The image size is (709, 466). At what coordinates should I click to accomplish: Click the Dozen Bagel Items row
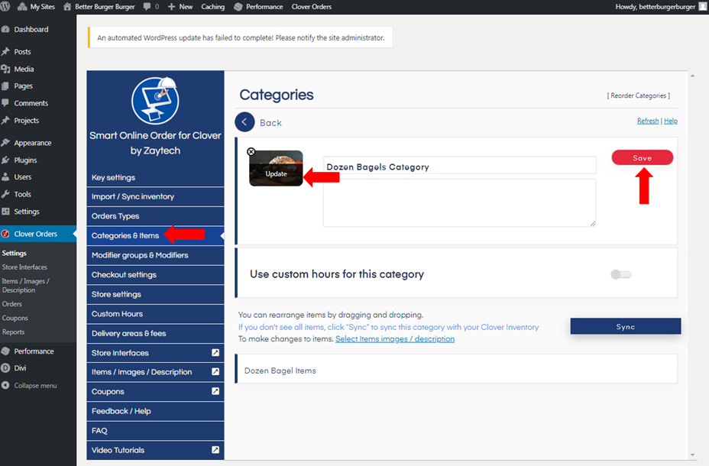(x=456, y=371)
